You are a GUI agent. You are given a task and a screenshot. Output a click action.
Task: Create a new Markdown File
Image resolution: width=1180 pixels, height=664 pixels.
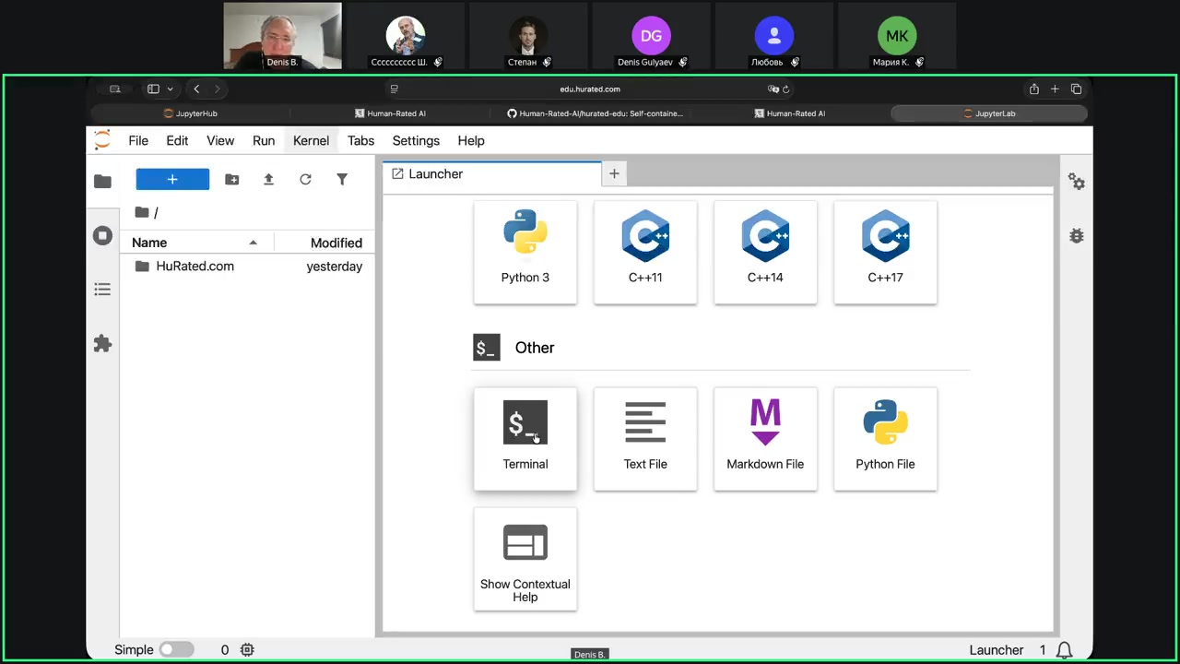click(764, 438)
